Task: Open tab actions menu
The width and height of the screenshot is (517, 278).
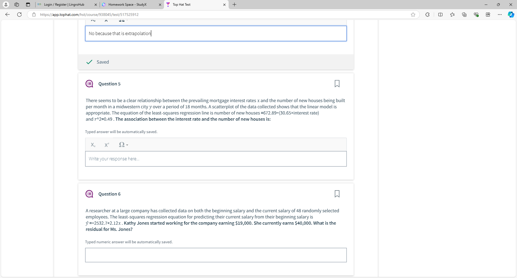Action: tap(28, 5)
